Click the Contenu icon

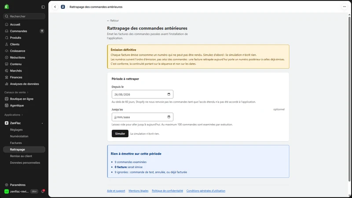pyautogui.click(x=7, y=64)
